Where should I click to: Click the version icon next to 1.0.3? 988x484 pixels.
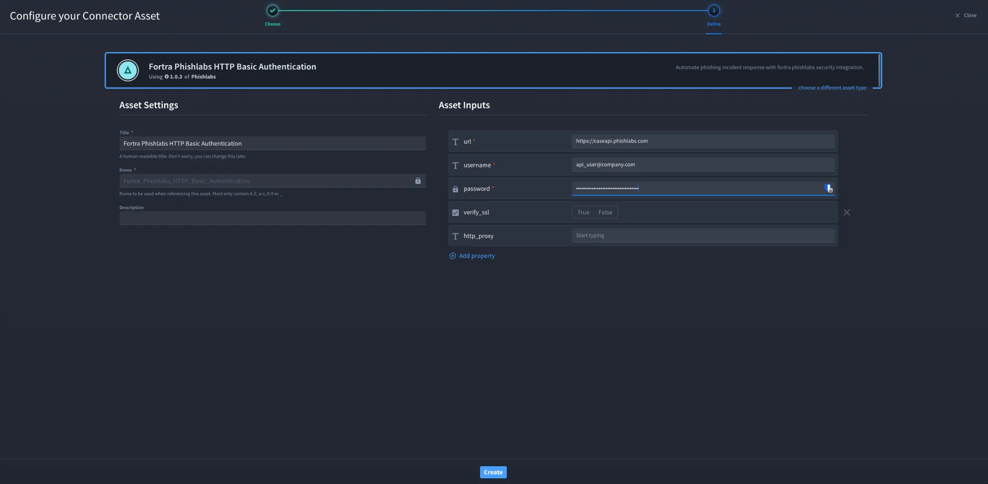(166, 77)
